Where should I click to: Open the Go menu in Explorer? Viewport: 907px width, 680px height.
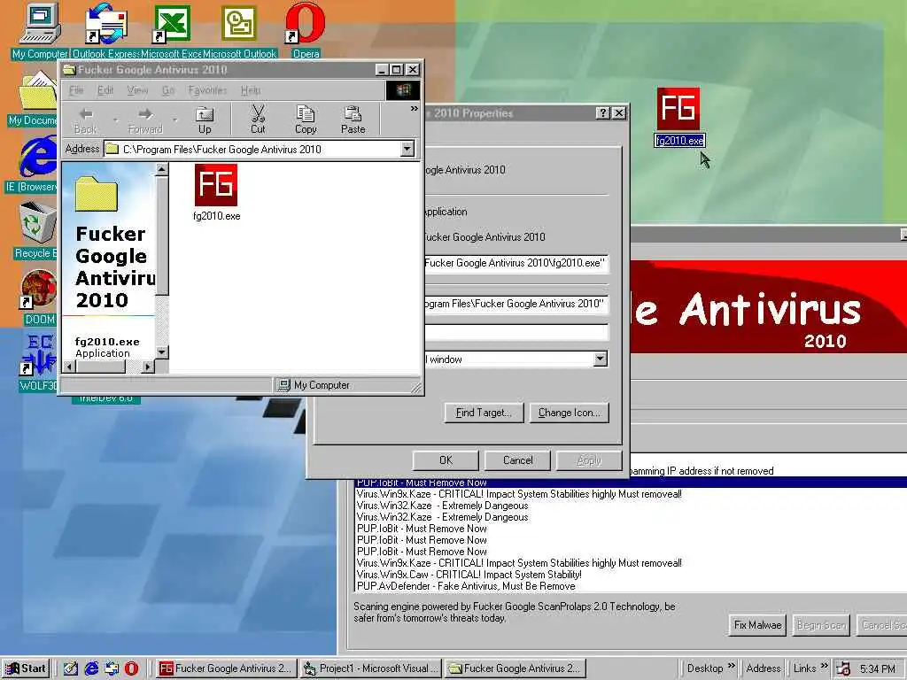pos(168,90)
